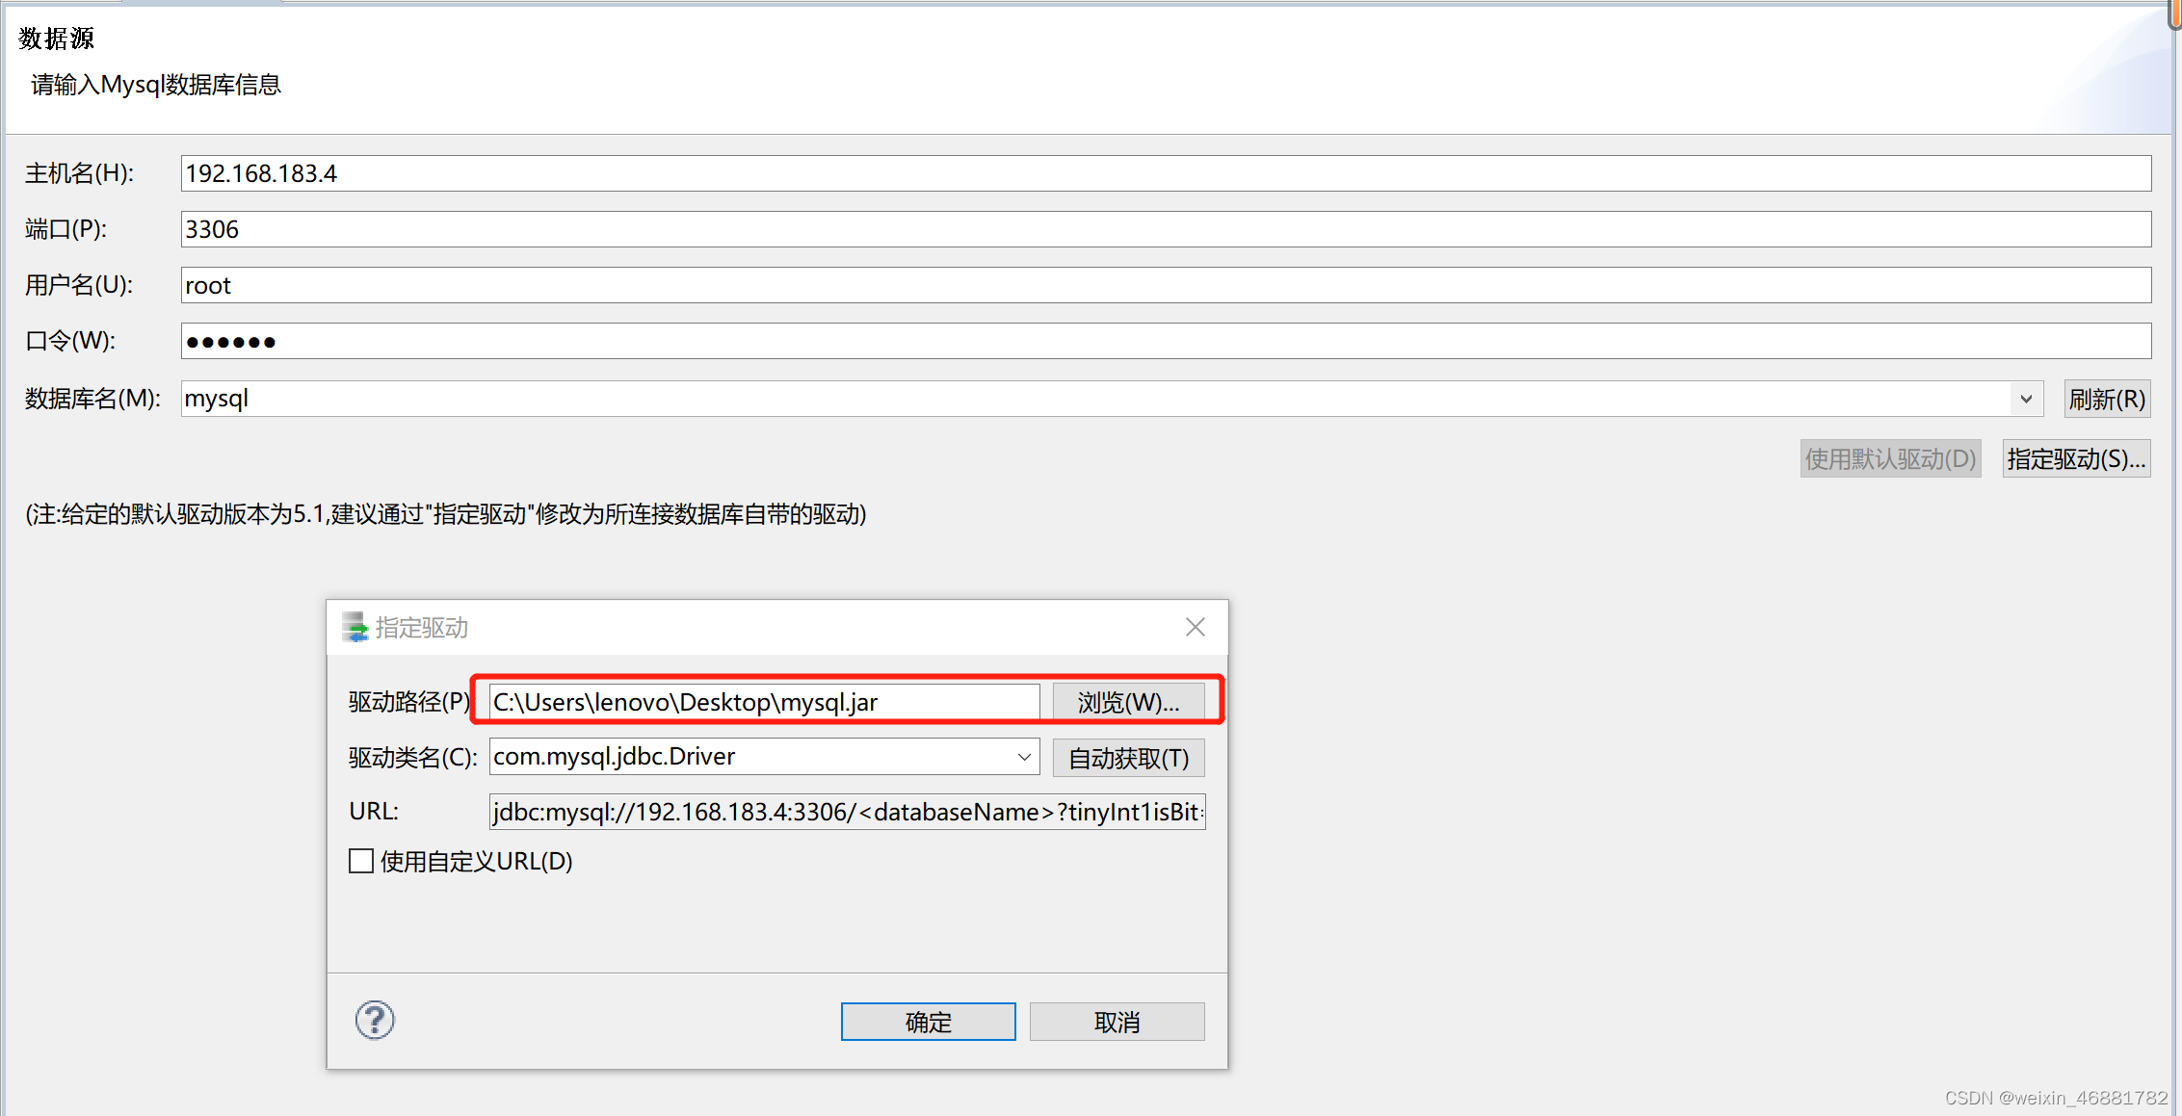
Task: Click the 刷新(R) button
Action: [x=2106, y=398]
